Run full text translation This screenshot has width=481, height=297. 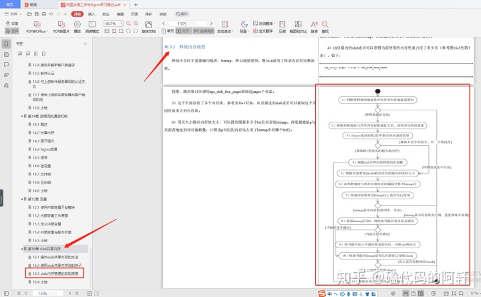[263, 31]
